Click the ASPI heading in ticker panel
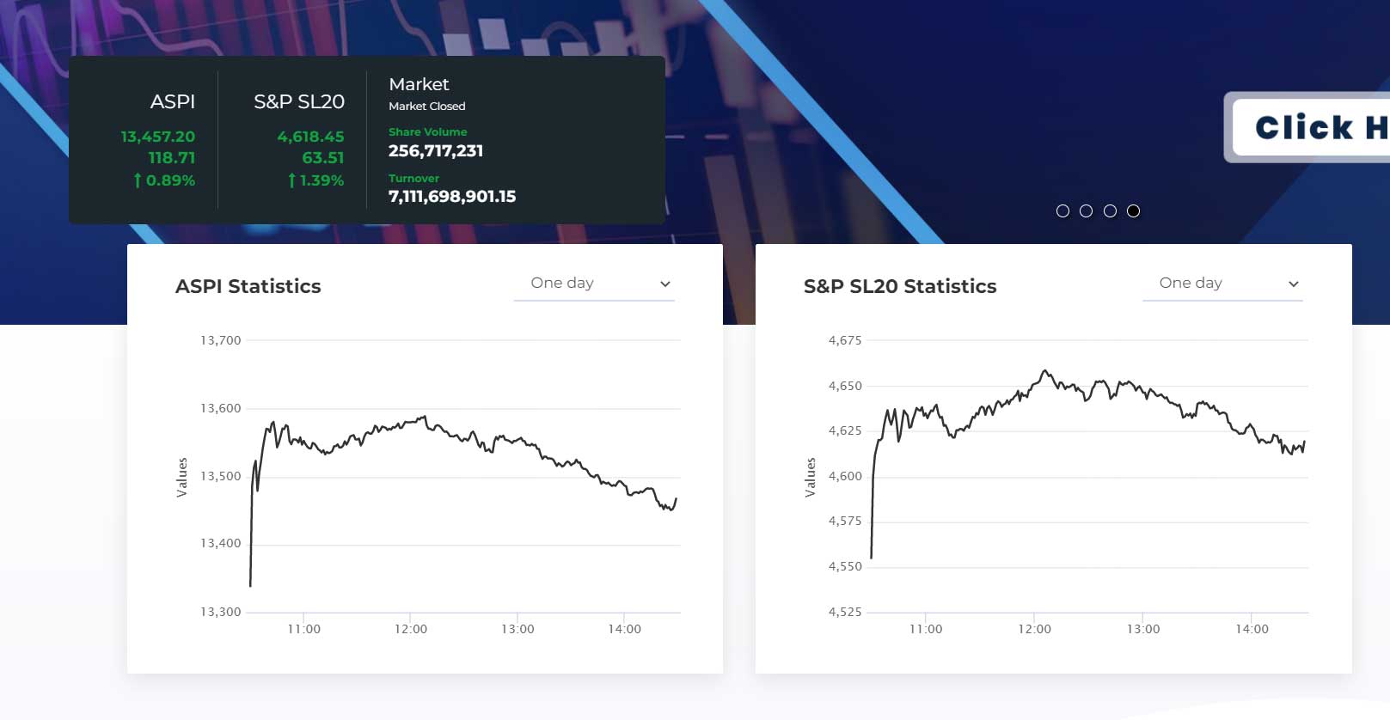The image size is (1390, 720). 173,102
